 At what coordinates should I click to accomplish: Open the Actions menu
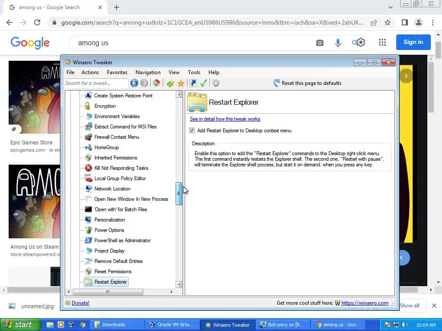pos(90,72)
